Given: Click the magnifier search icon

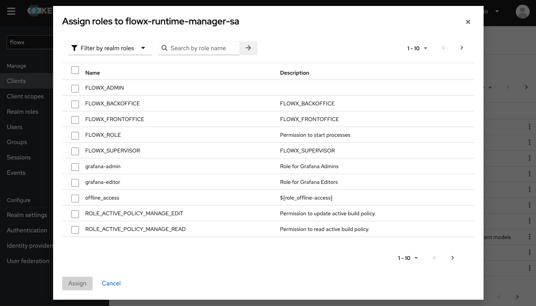Looking at the screenshot, I should [164, 48].
